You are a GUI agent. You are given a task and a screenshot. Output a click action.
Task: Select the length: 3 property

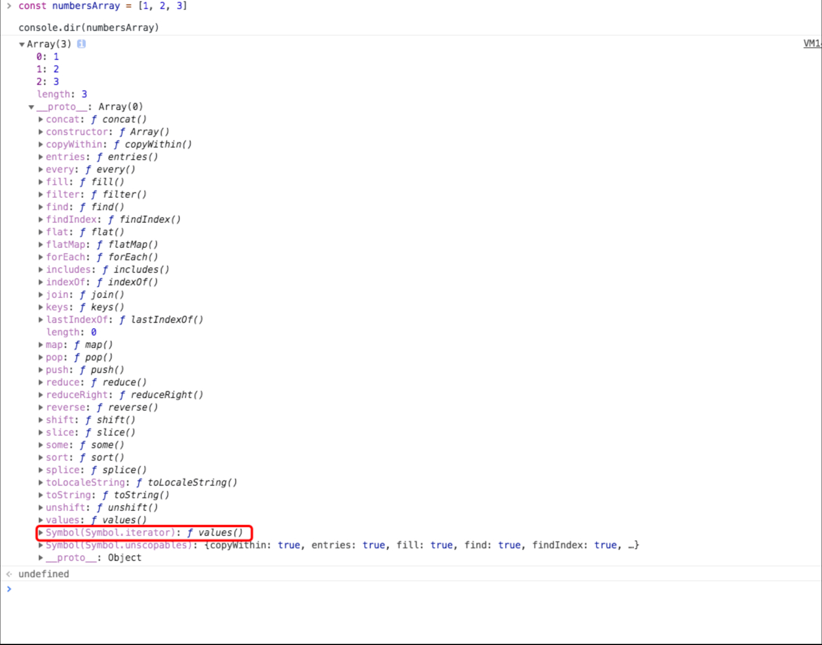[x=62, y=94]
